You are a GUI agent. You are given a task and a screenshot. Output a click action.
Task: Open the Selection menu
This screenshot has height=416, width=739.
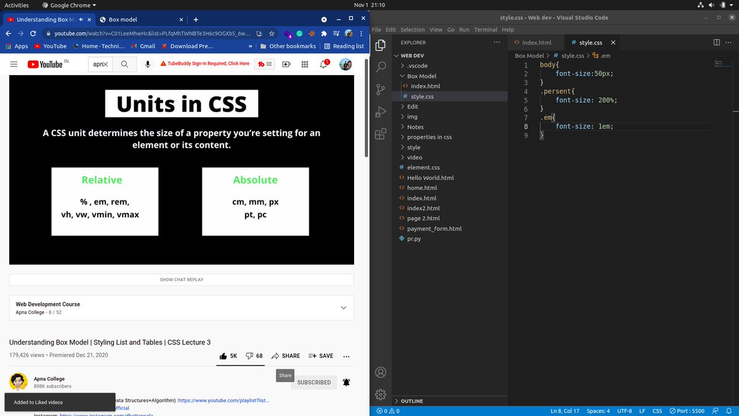point(413,30)
